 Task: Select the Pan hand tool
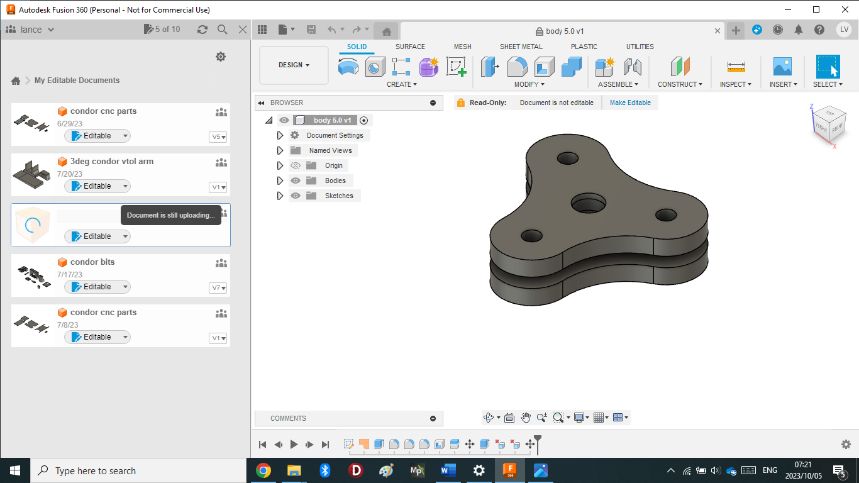click(526, 418)
